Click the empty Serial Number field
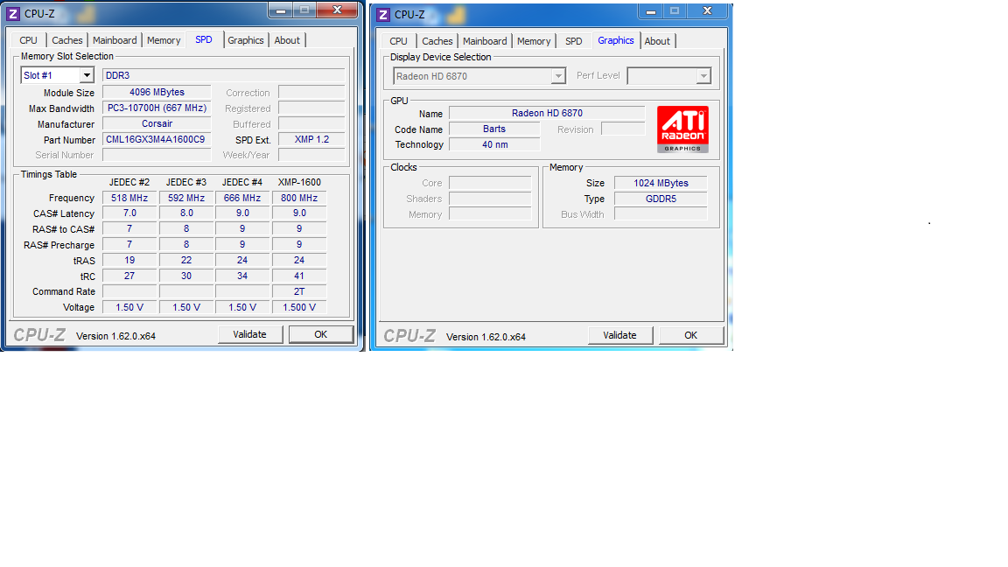Viewport: 1008px width, 567px height. coord(157,155)
